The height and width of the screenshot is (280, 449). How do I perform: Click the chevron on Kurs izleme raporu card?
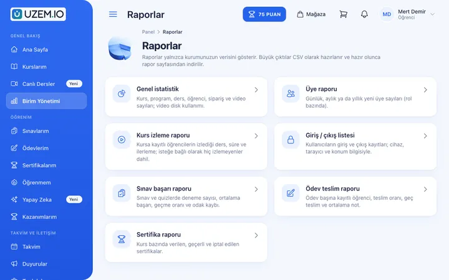256,136
